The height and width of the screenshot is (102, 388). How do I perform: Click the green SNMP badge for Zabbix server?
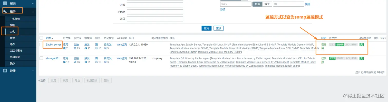click(x=340, y=45)
